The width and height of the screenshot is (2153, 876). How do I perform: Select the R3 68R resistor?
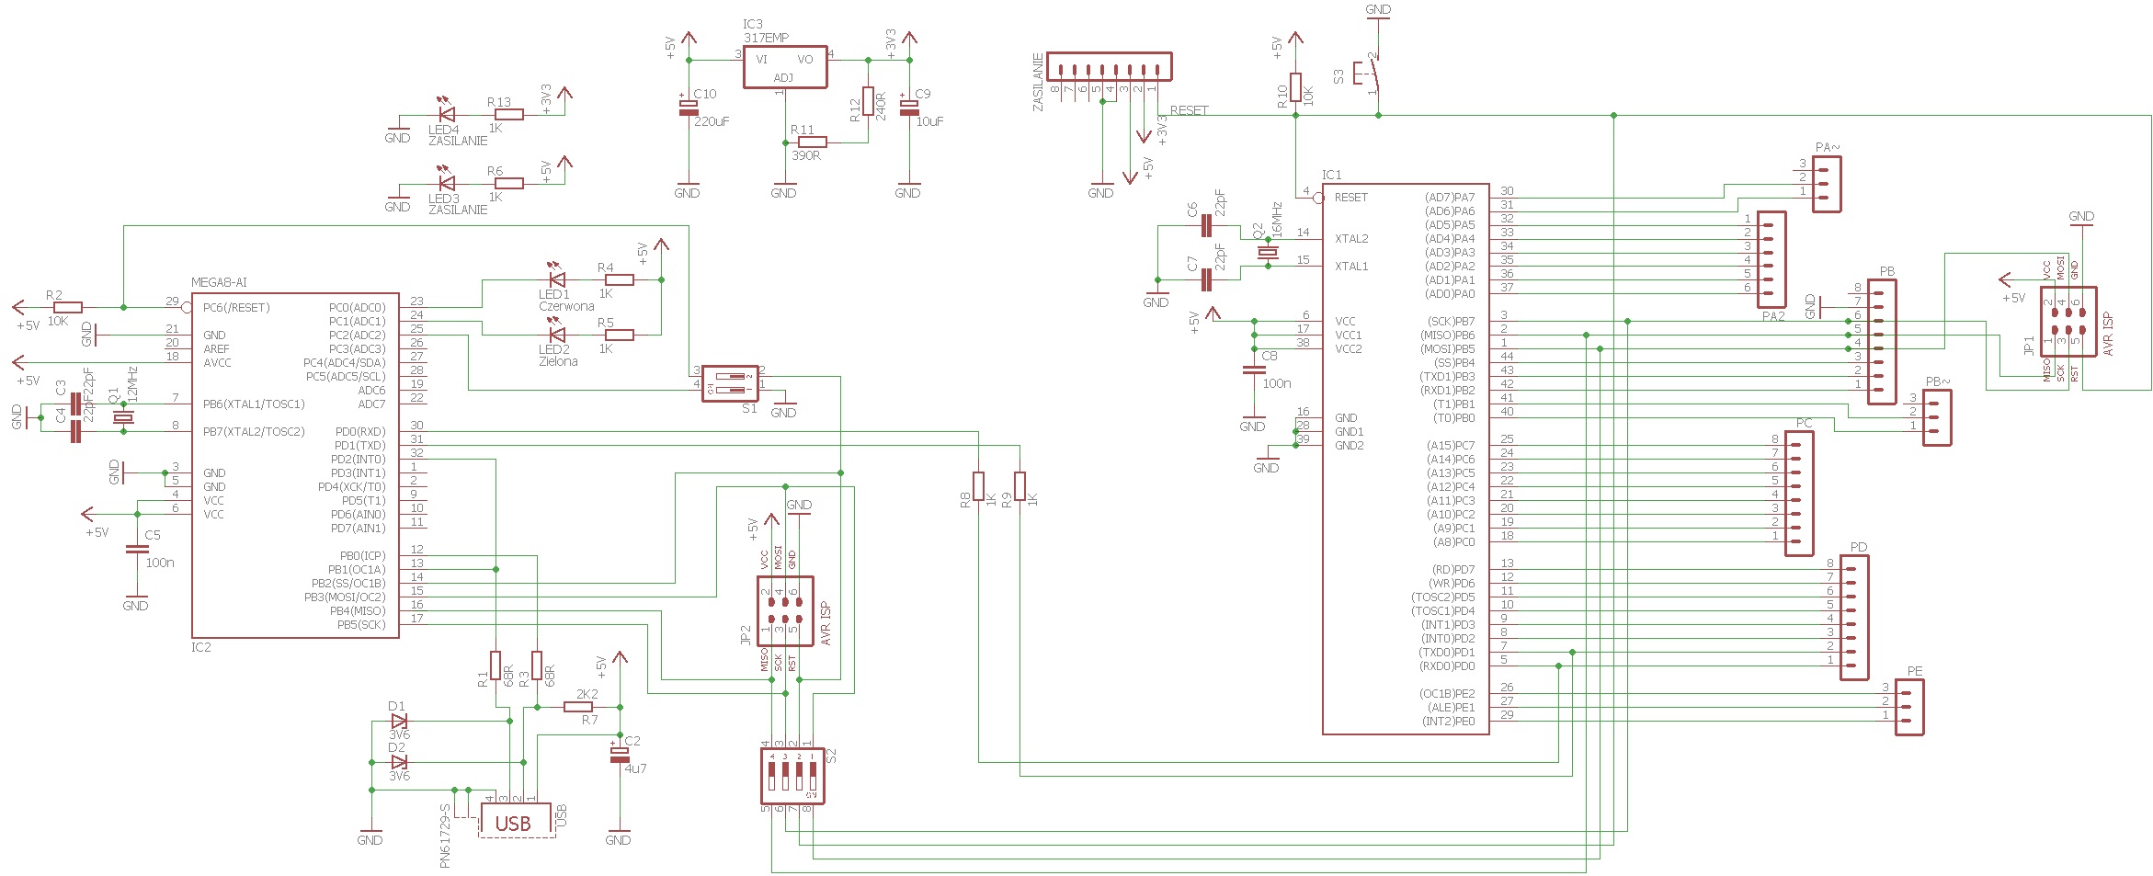click(537, 666)
